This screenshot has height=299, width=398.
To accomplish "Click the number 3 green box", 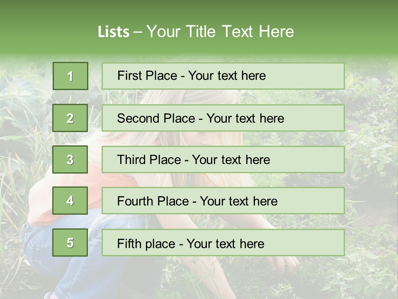I will (x=70, y=159).
